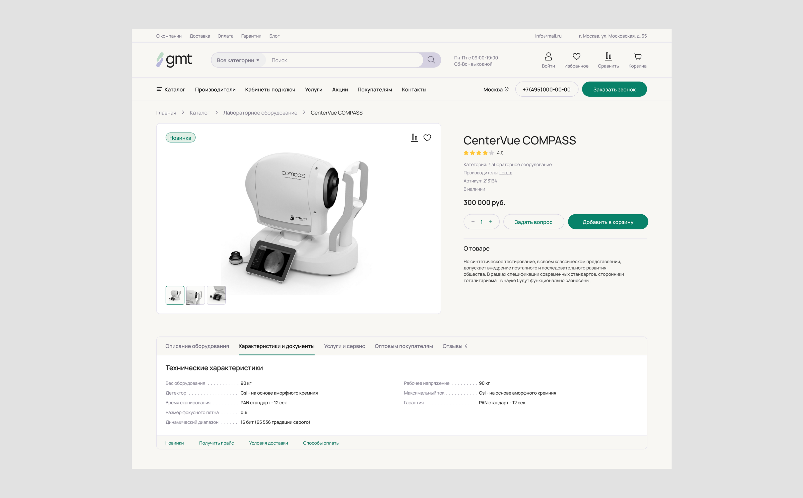
Task: Open Избранное heart icon in header
Action: pos(576,57)
